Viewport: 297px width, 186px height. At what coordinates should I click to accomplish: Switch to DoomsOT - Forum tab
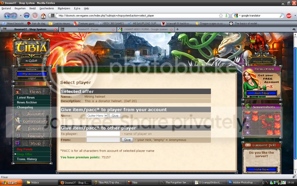[x=88, y=29]
